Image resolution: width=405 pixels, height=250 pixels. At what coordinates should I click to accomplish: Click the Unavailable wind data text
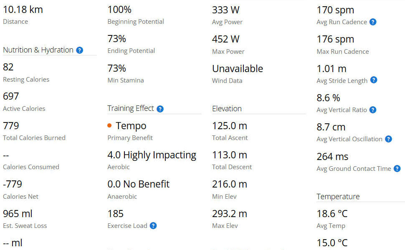pyautogui.click(x=237, y=68)
